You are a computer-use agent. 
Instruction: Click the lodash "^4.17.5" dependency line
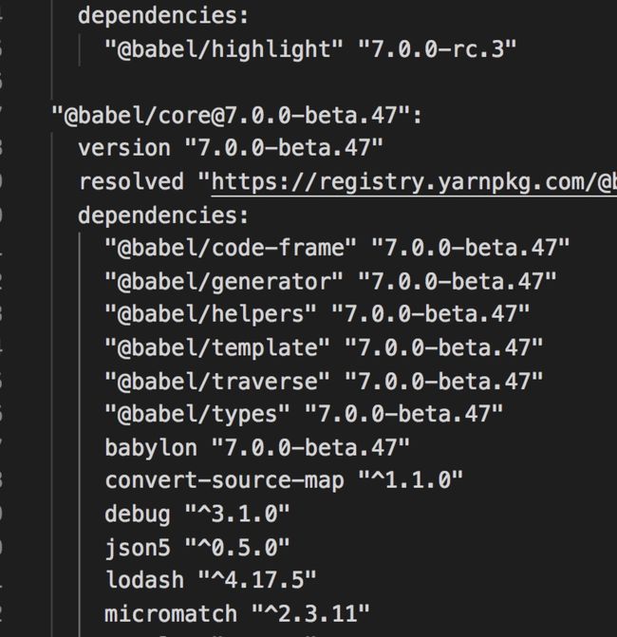pyautogui.click(x=211, y=580)
